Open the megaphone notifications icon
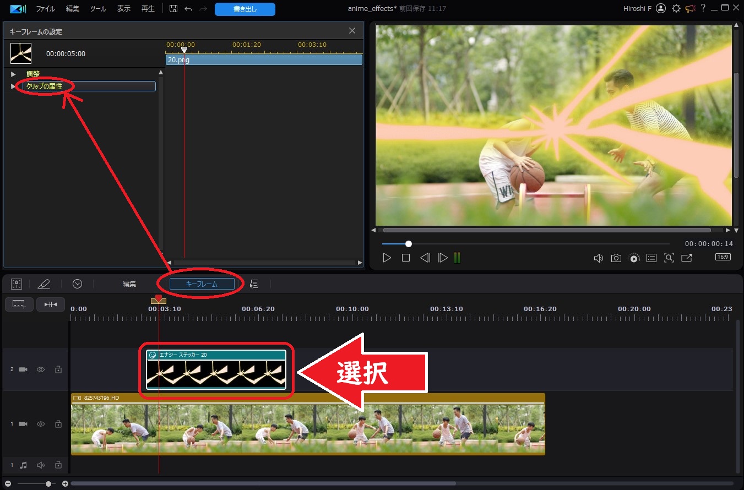The height and width of the screenshot is (490, 744). (x=690, y=8)
